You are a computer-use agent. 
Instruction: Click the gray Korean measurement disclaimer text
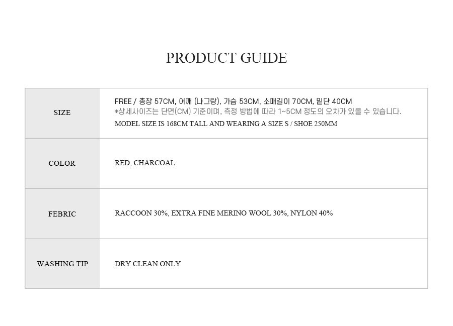click(258, 112)
